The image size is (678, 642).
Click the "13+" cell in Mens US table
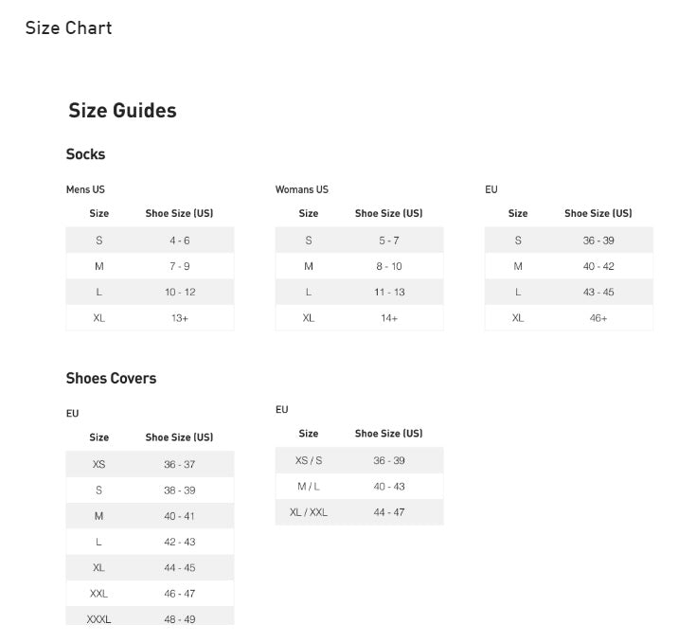coord(179,318)
